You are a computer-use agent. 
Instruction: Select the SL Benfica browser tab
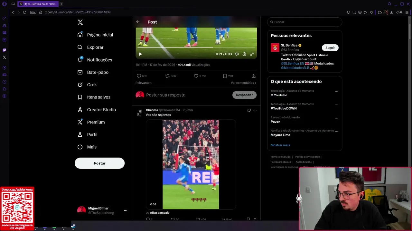(x=38, y=4)
